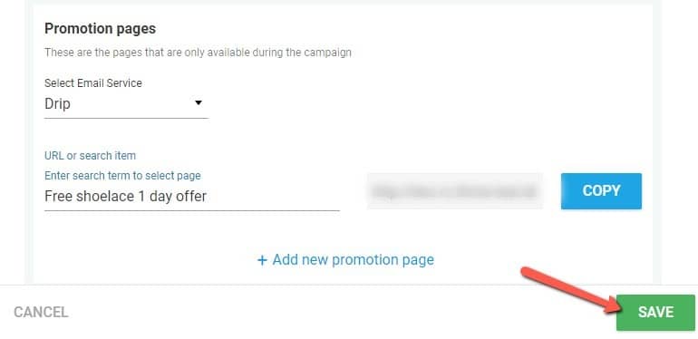
Task: Open the Select Email Service dropdown arrow
Action: pos(199,102)
